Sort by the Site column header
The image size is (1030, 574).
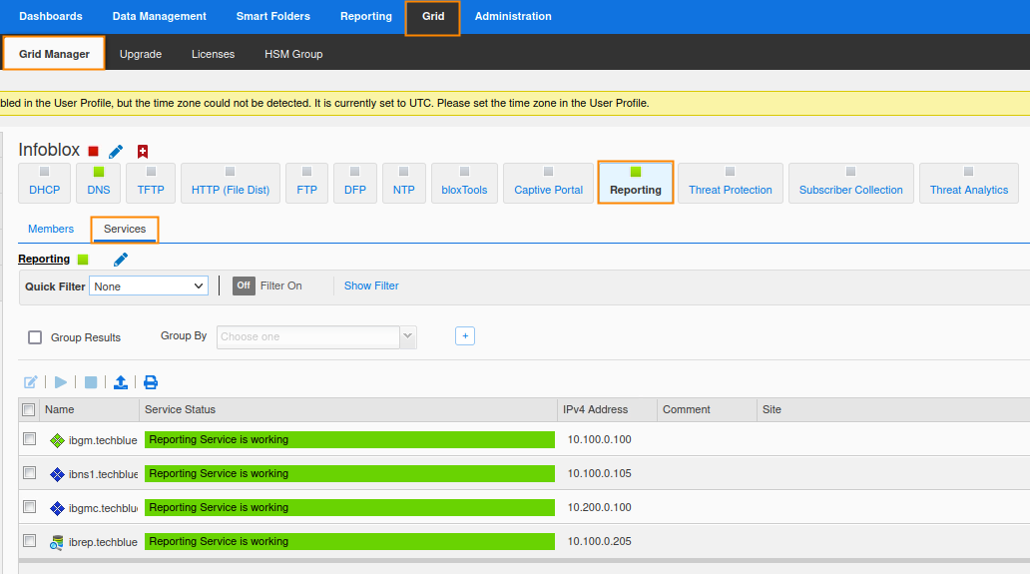(893, 410)
